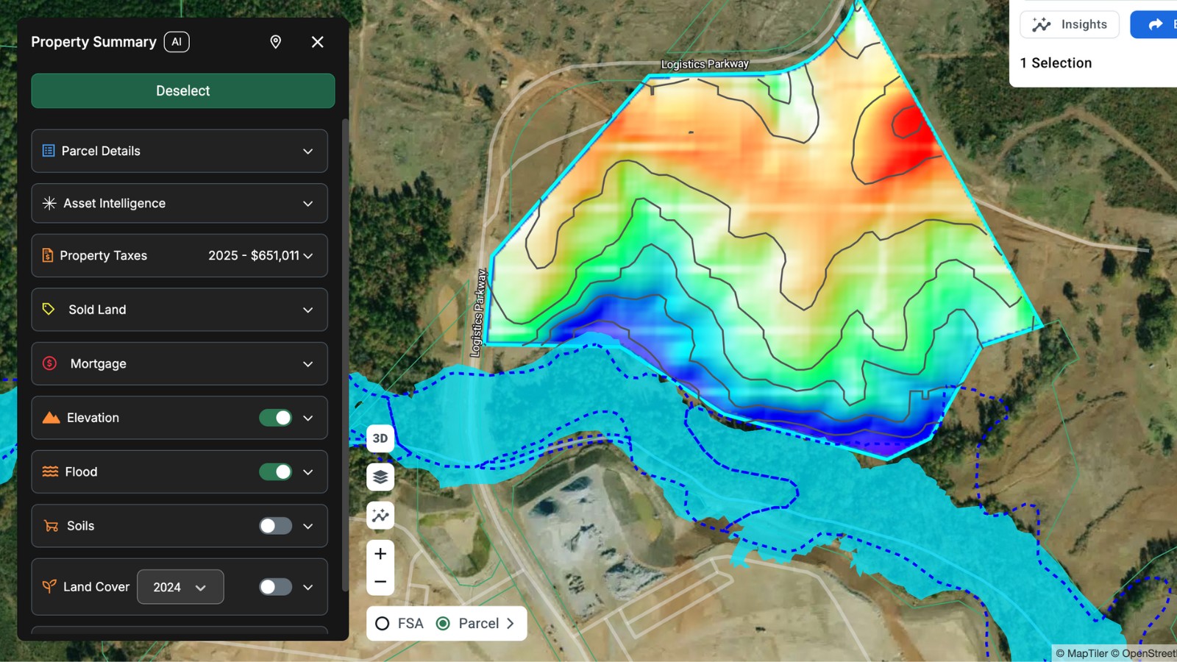The height and width of the screenshot is (662, 1177).
Task: Open the Land Cover year 2024 dropdown
Action: [x=180, y=587]
